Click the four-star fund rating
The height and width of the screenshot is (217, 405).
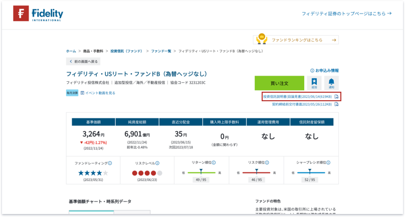click(93, 173)
